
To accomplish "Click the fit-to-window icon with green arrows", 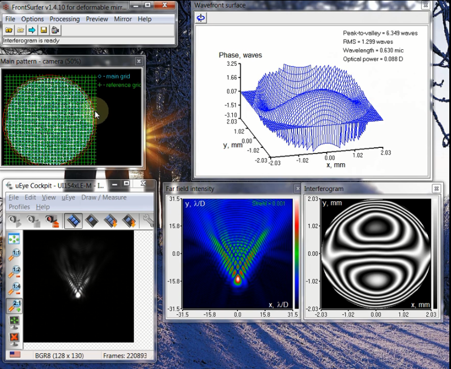I will pos(14,239).
